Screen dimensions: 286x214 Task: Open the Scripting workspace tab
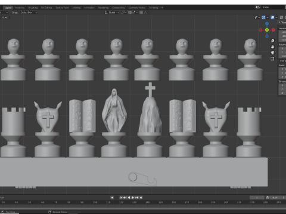pyautogui.click(x=154, y=8)
